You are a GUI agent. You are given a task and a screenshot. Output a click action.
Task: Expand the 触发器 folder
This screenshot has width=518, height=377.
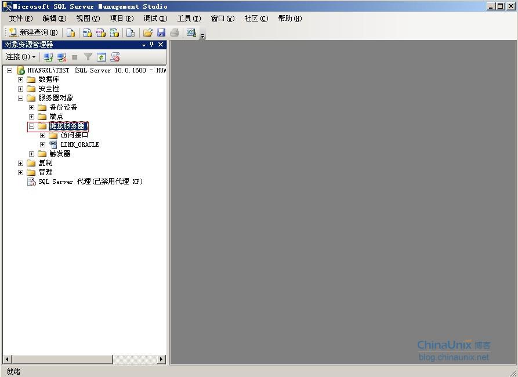coord(31,154)
